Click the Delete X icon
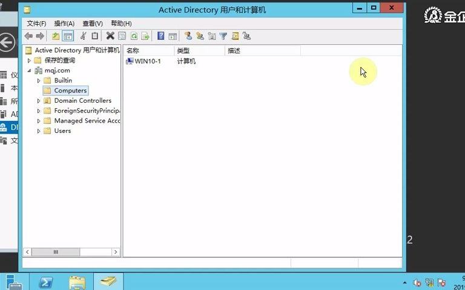This screenshot has height=290, width=465. tap(110, 36)
